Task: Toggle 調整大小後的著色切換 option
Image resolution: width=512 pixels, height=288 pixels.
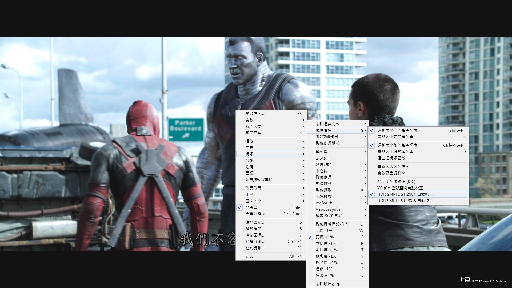Action: (397, 145)
